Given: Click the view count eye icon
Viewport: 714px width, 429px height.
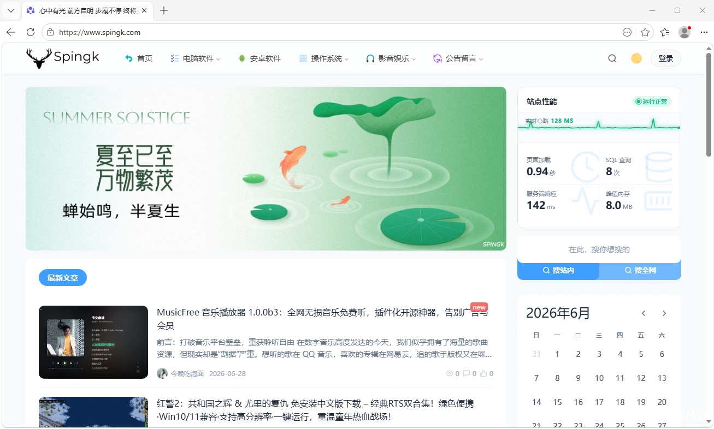Looking at the screenshot, I should click(x=450, y=373).
